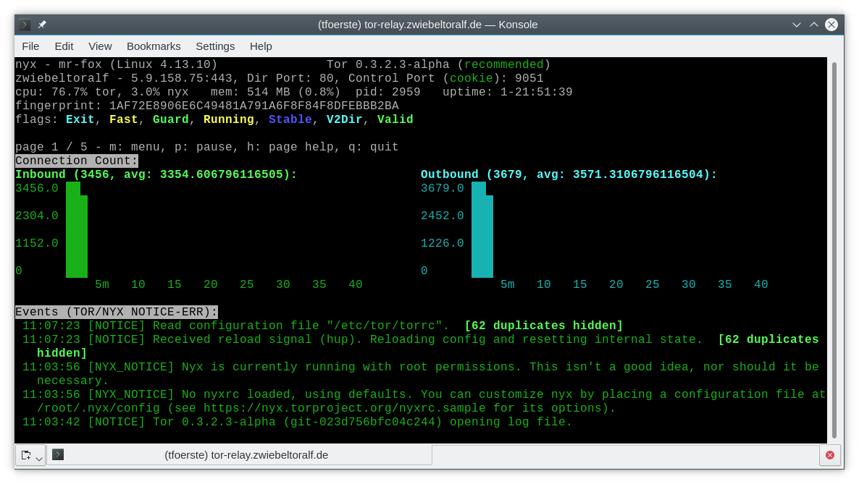Select the tor-relay.zwiebeltoralf.de session tab

point(246,455)
